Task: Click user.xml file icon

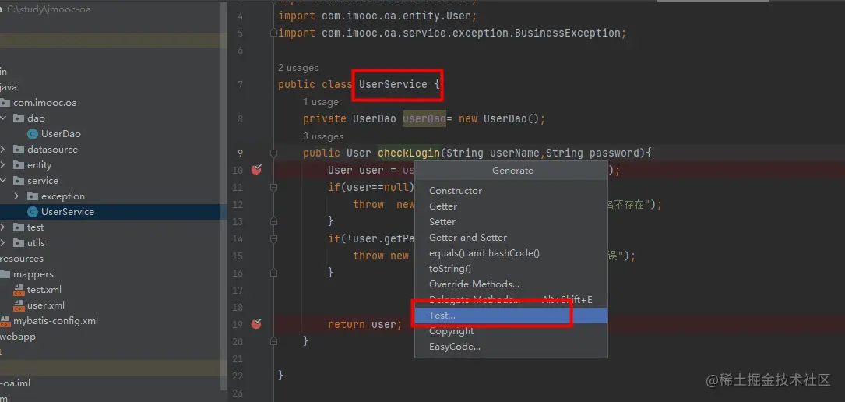Action: coord(19,305)
